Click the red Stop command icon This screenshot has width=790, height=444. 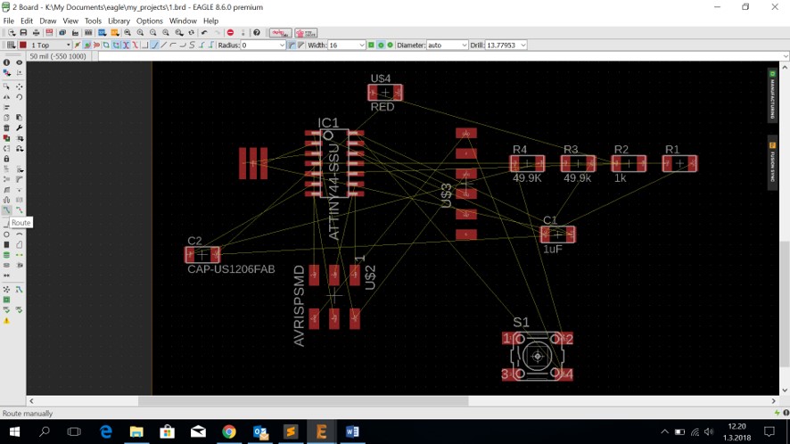[230, 33]
